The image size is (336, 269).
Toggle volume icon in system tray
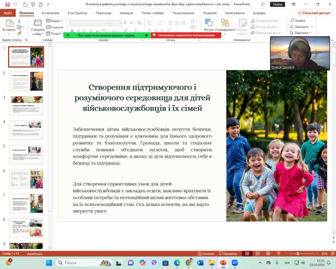pos(303,263)
